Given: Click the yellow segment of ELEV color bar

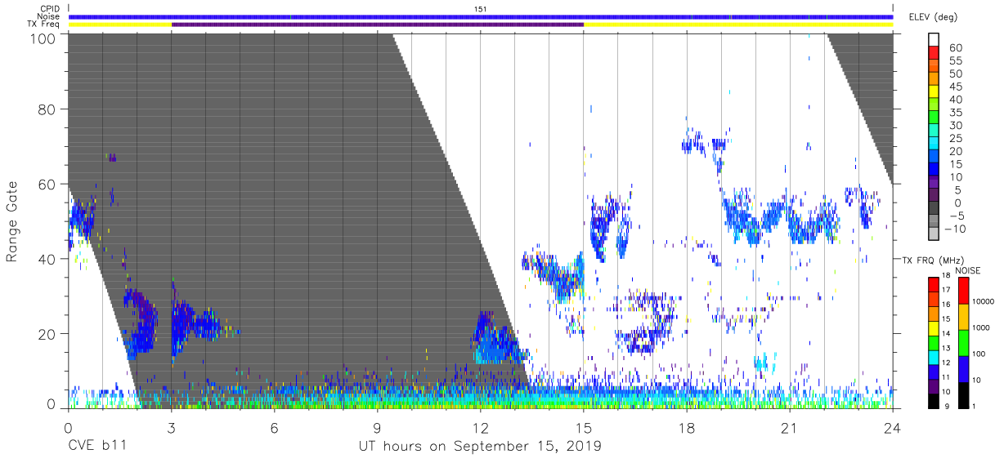Looking at the screenshot, I should pos(935,93).
